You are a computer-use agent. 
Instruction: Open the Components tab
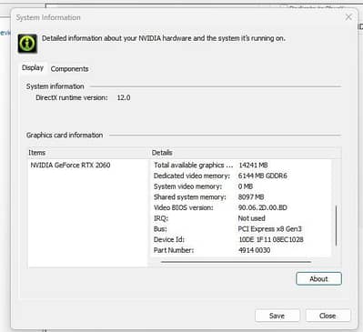tap(69, 69)
